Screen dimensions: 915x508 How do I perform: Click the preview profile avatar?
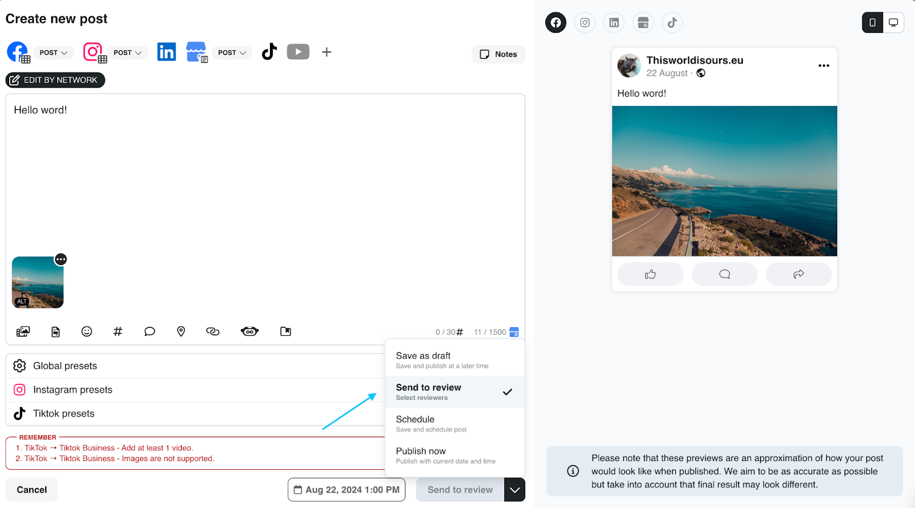[629, 66]
